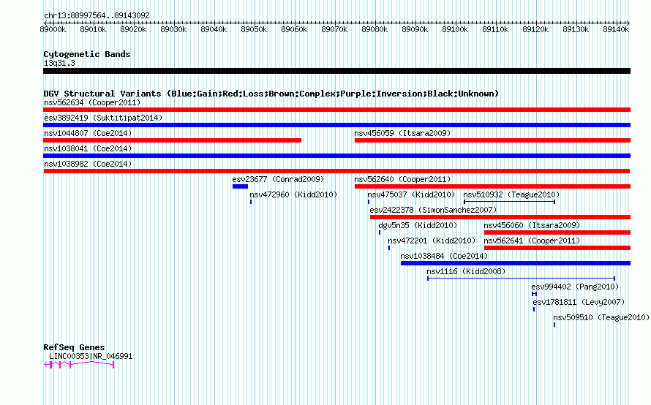Open the dgv5n35 (Kidd2010) label
The image size is (651, 405).
(x=418, y=225)
